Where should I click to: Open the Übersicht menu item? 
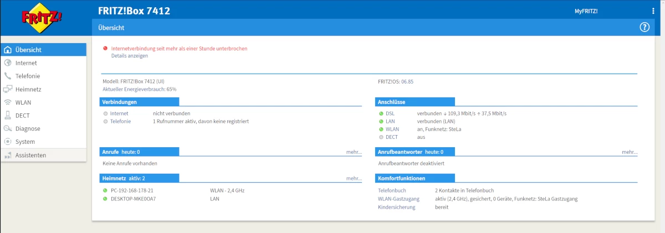coord(43,50)
